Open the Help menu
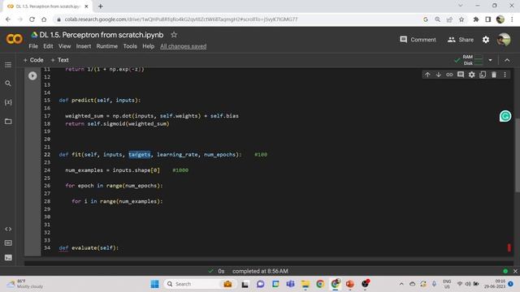This screenshot has height=292, width=520. pyautogui.click(x=148, y=46)
